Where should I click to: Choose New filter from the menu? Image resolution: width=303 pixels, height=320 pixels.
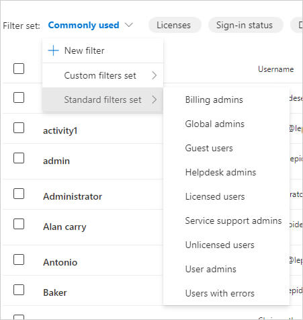coord(103,50)
